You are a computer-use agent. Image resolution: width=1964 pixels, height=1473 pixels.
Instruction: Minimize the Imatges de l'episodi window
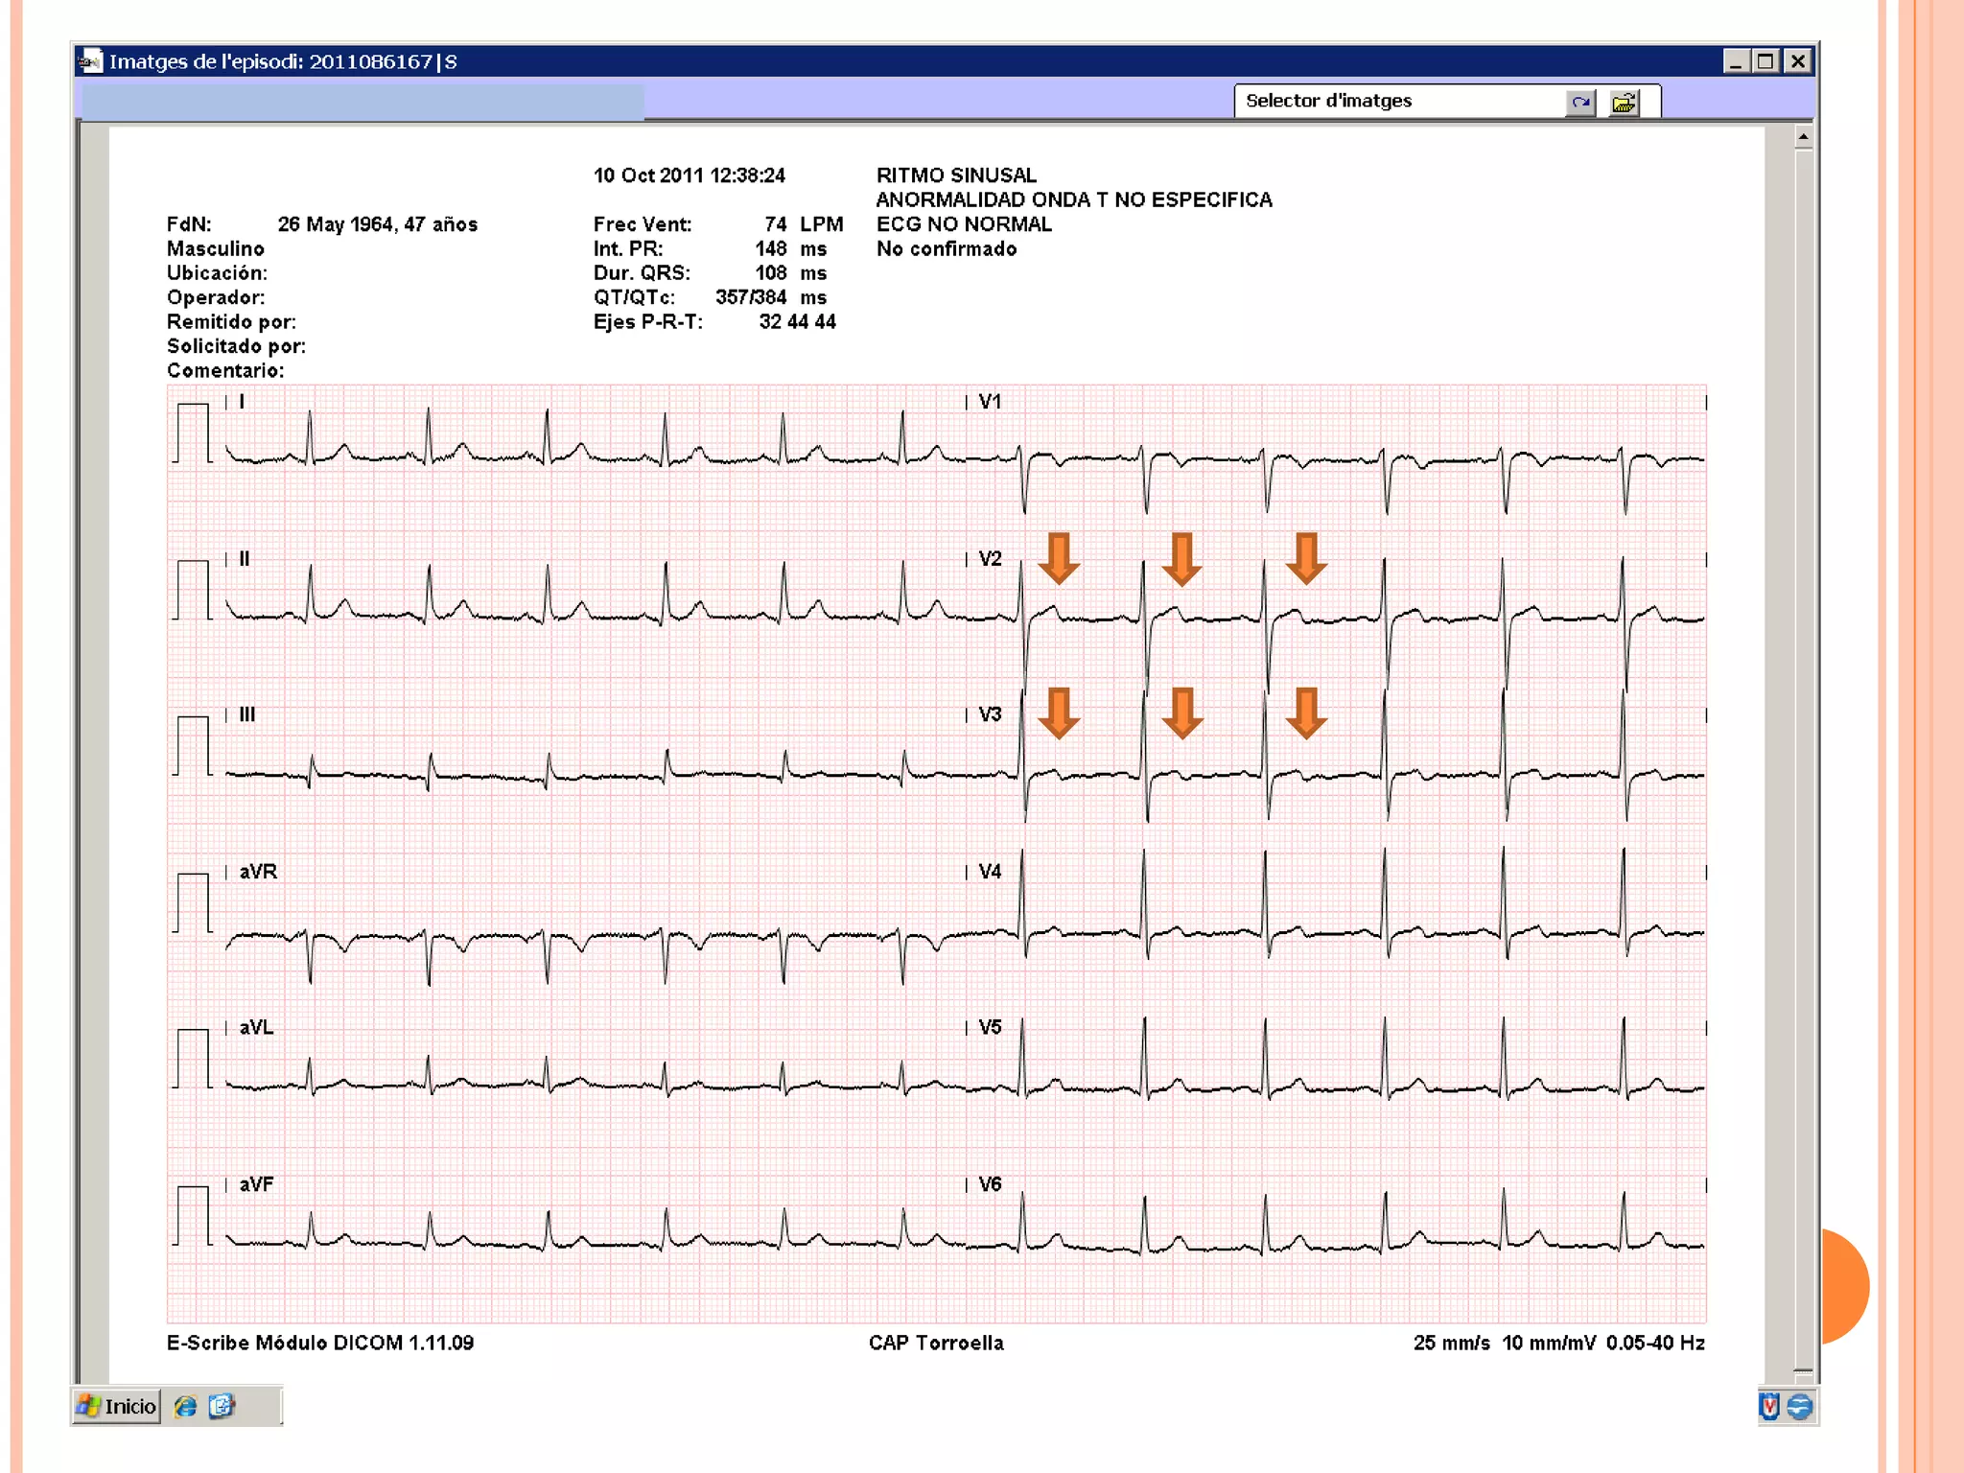pyautogui.click(x=1736, y=61)
